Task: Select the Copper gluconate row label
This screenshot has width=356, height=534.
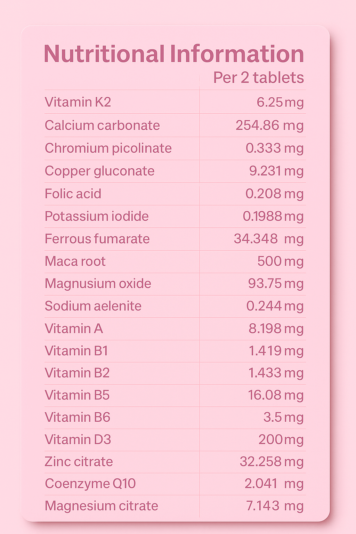Action: coord(99,171)
